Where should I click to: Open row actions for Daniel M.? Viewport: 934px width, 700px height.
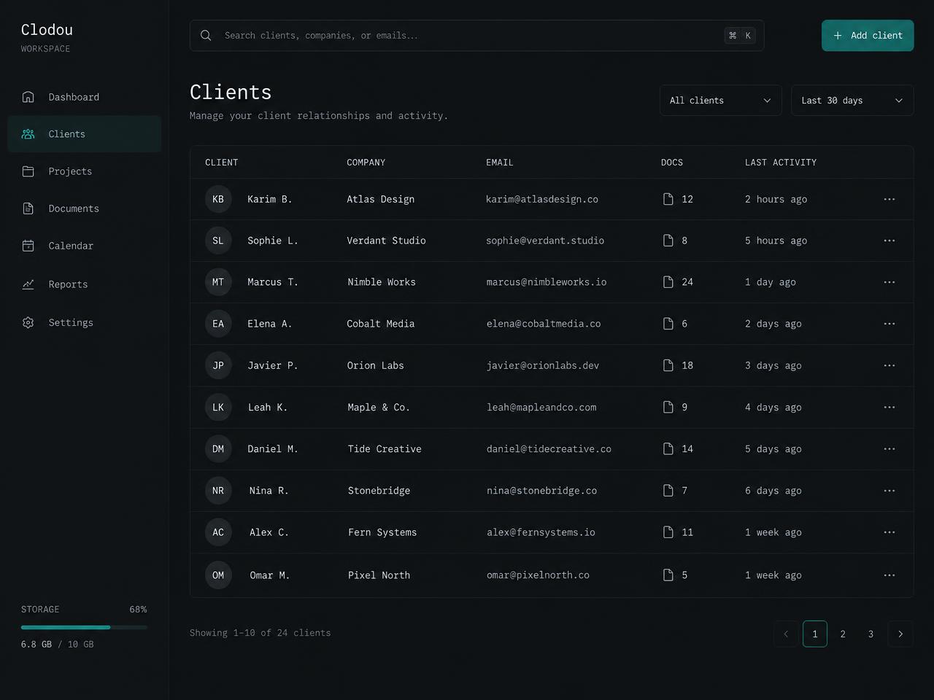889,449
